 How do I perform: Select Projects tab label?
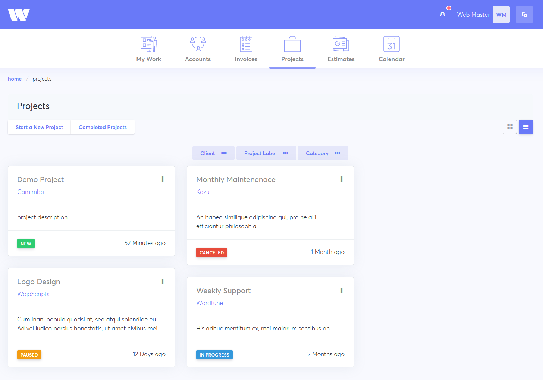pos(292,59)
